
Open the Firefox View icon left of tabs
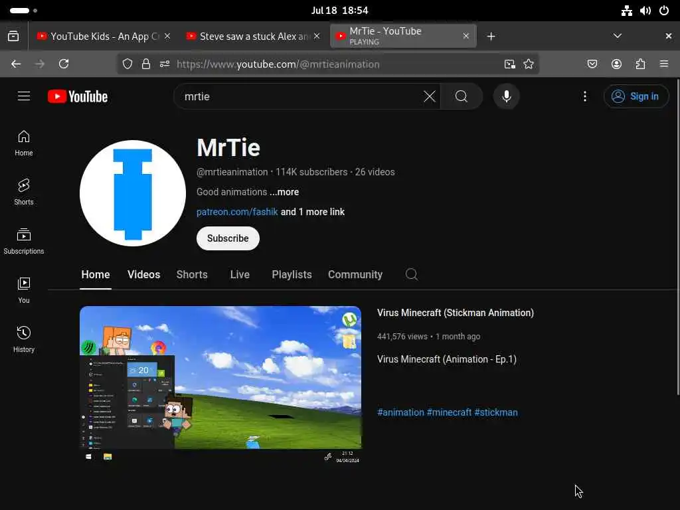click(x=13, y=36)
